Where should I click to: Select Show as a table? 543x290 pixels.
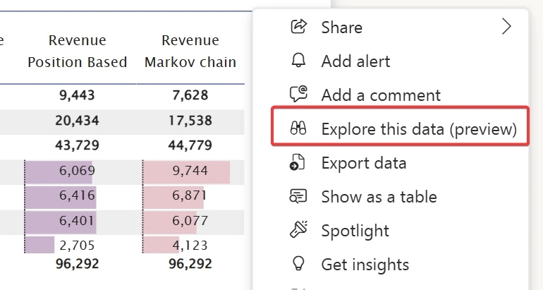click(379, 197)
